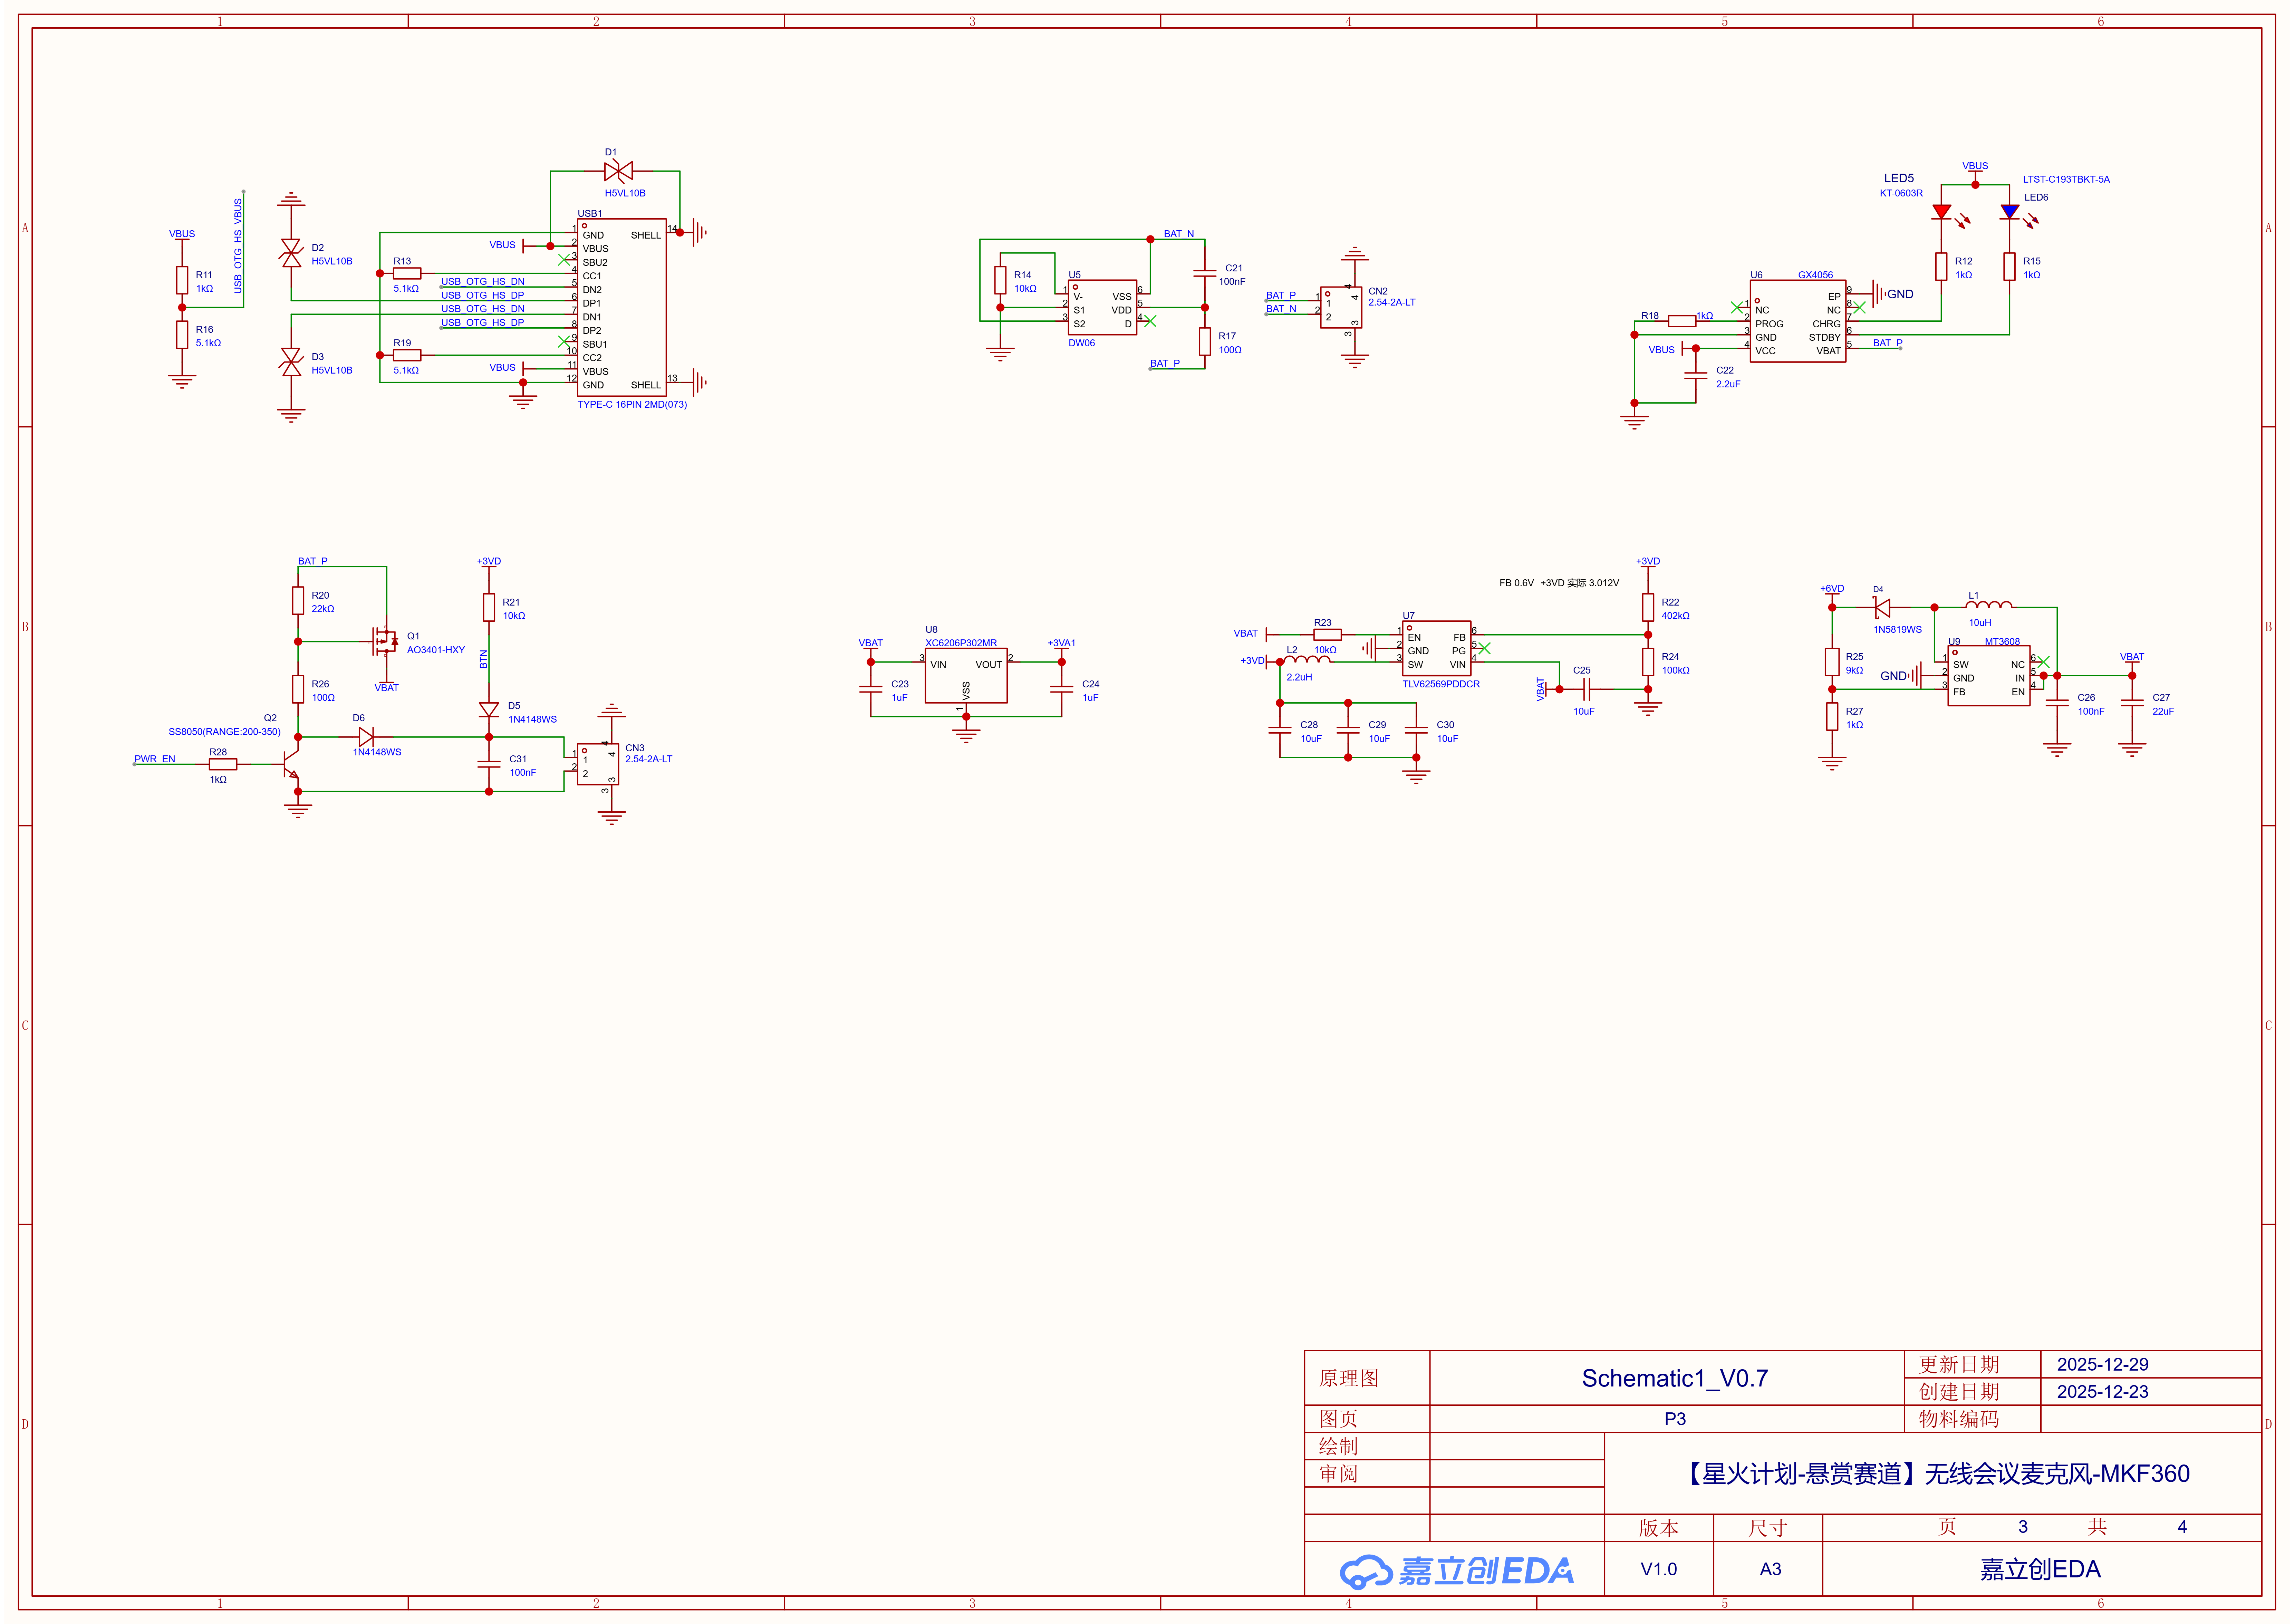The height and width of the screenshot is (1624, 2294).
Task: Select resistor R26 symbol
Action: point(298,689)
